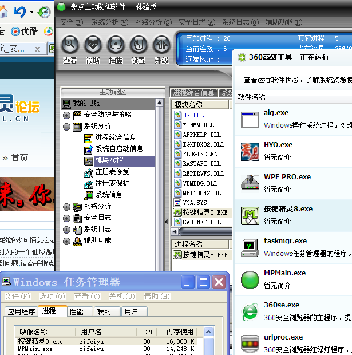Select 模块/进程 tree item
Image resolution: width=352 pixels, height=355 pixels.
tap(119, 161)
